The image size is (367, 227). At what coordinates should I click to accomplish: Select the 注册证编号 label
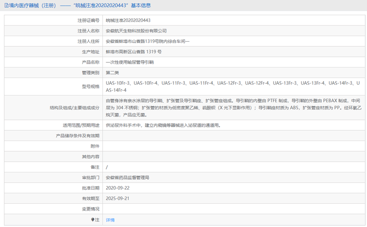point(89,21)
